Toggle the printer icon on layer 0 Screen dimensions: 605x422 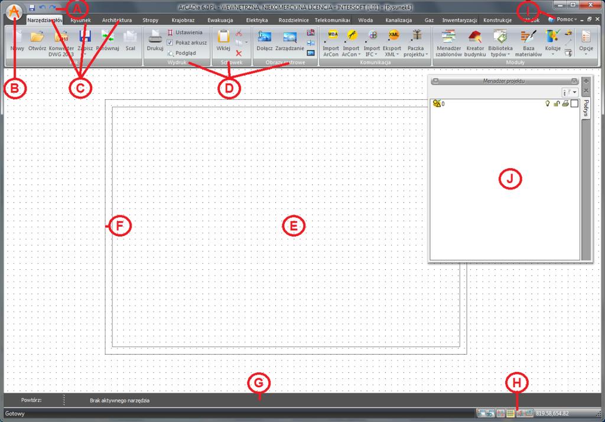pos(565,103)
